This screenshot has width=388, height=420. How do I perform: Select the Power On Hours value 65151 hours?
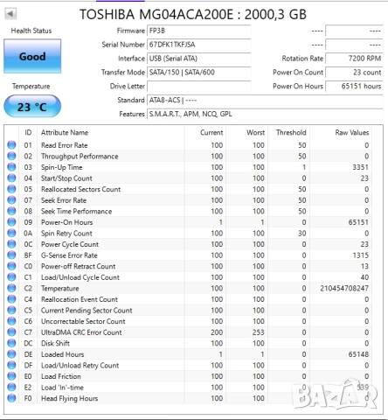tap(354, 86)
